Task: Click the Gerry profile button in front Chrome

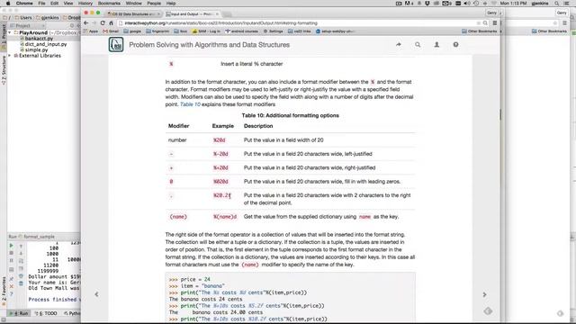Action: [492, 13]
